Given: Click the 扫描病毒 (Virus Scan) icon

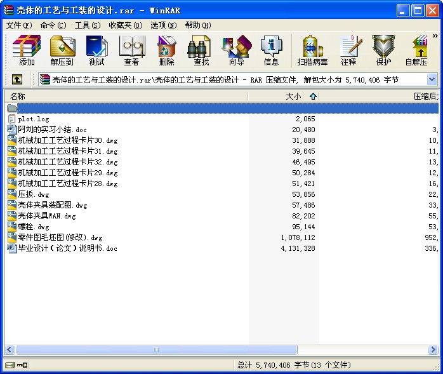Looking at the screenshot, I should (312, 51).
